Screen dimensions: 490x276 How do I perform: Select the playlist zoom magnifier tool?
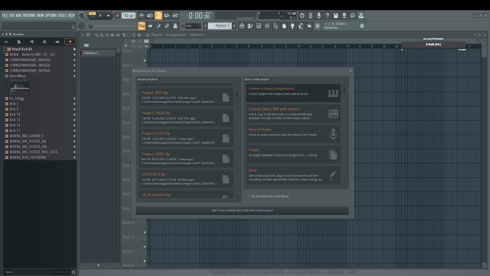tap(134, 35)
